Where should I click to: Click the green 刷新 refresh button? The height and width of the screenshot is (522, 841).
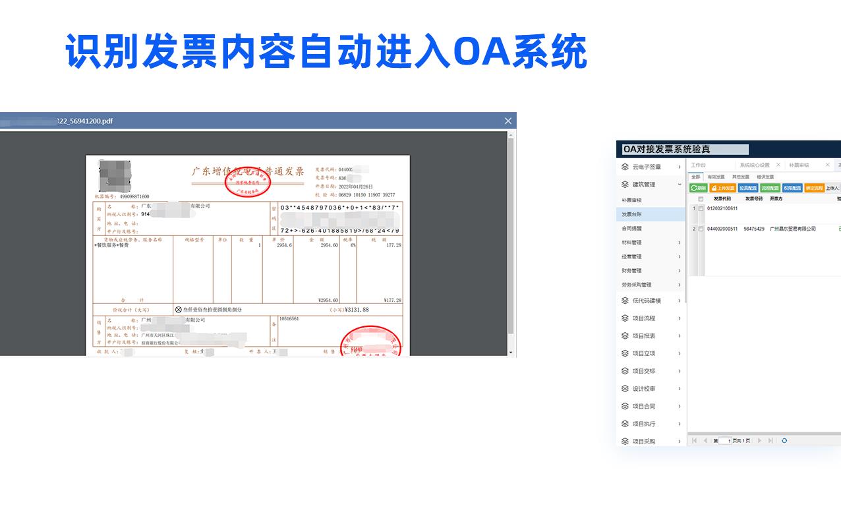coord(698,188)
